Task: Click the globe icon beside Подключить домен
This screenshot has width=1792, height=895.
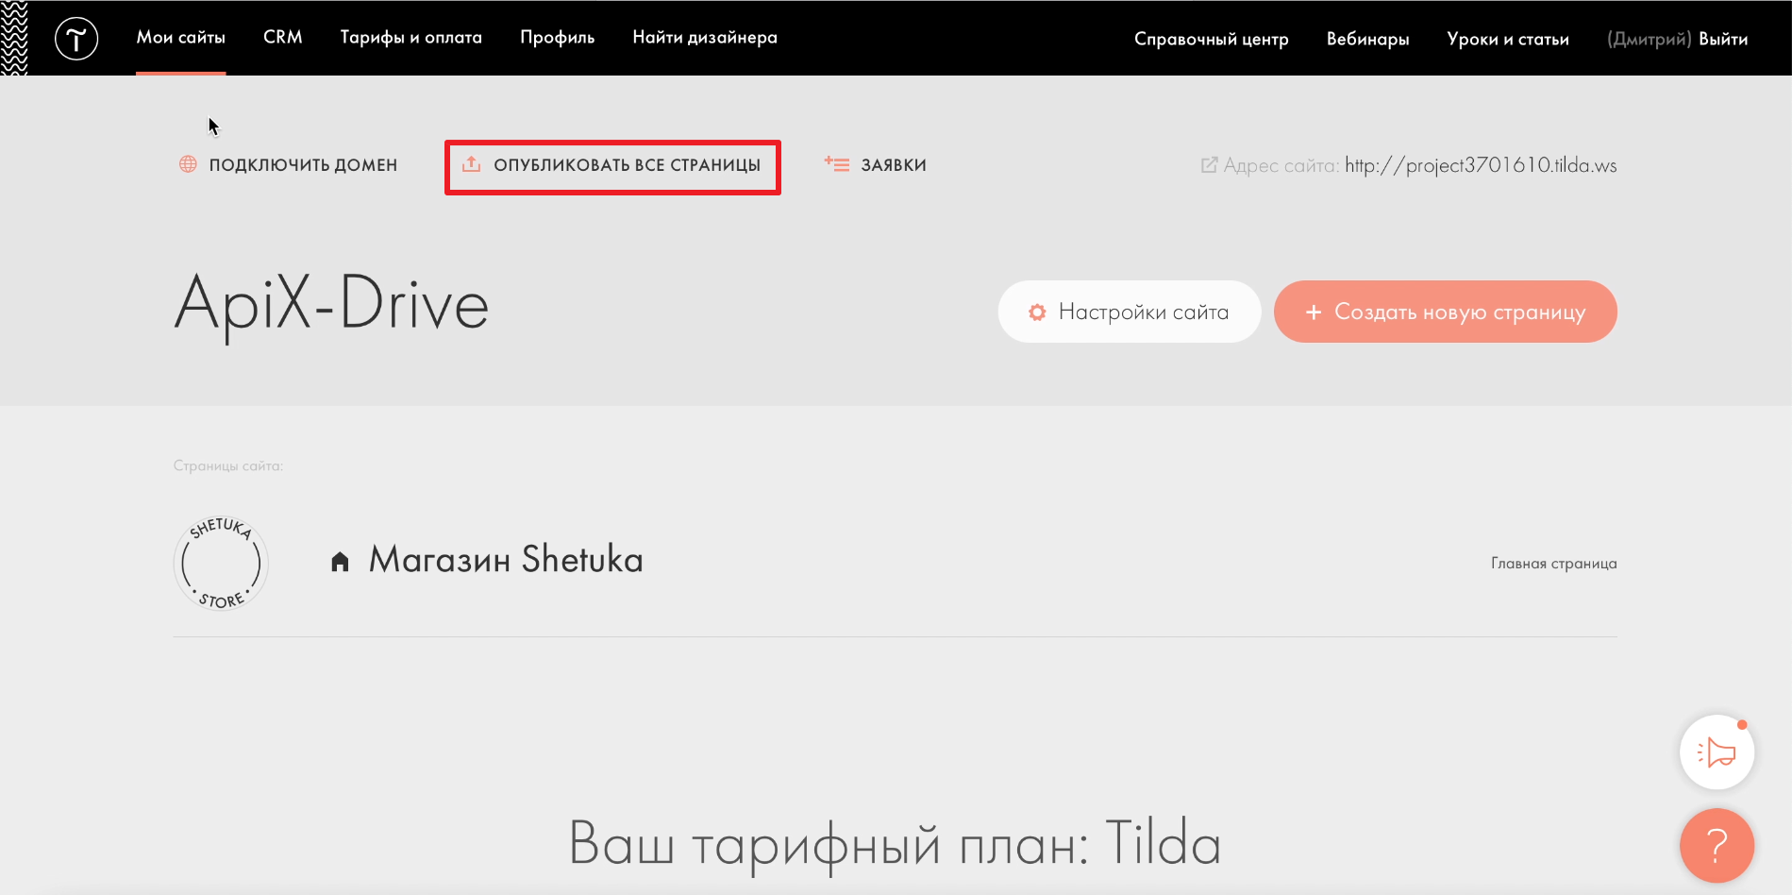Action: coord(188,164)
